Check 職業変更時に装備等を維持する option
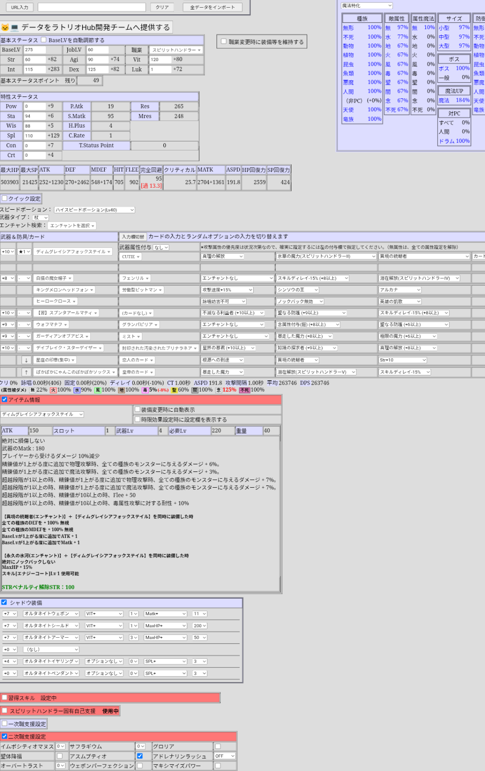Image resolution: width=485 pixels, height=771 pixels. (224, 42)
